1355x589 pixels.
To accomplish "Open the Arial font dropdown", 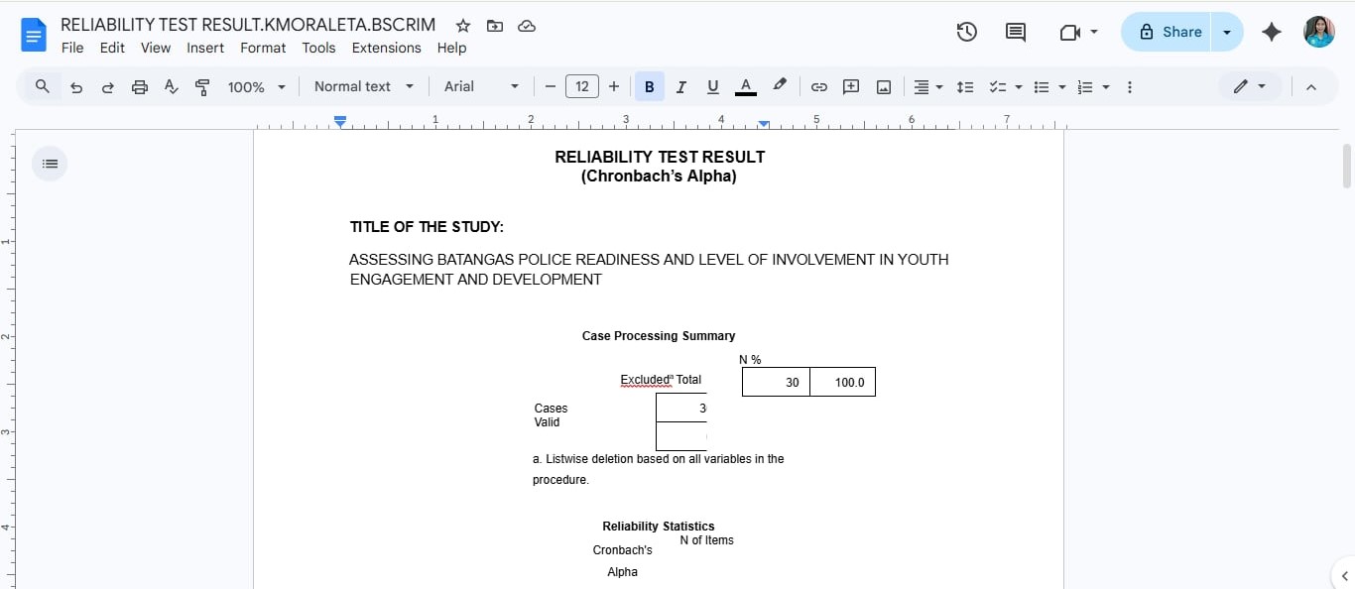I will [481, 87].
